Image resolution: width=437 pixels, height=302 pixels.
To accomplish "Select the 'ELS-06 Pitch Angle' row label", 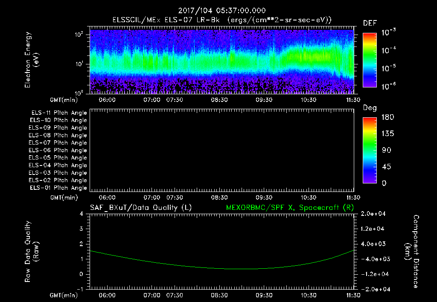I will point(58,151).
